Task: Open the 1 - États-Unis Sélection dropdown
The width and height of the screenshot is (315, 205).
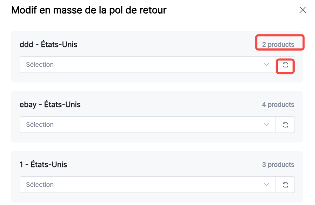Action: pos(147,185)
